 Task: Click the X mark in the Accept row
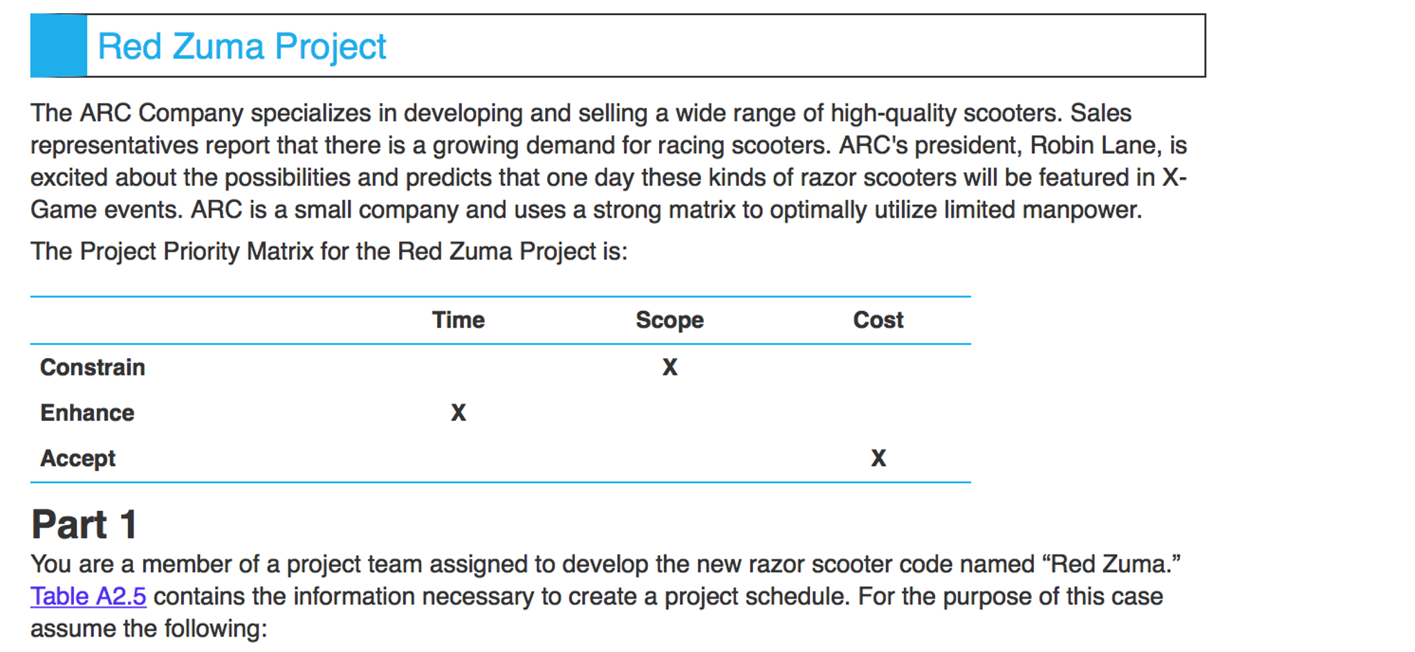pyautogui.click(x=878, y=458)
